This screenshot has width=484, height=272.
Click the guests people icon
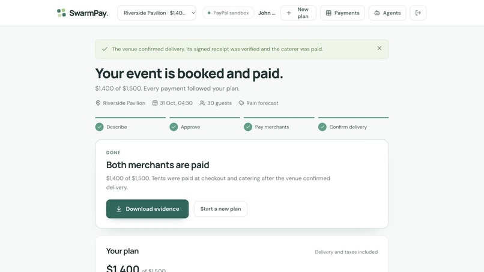tap(202, 103)
